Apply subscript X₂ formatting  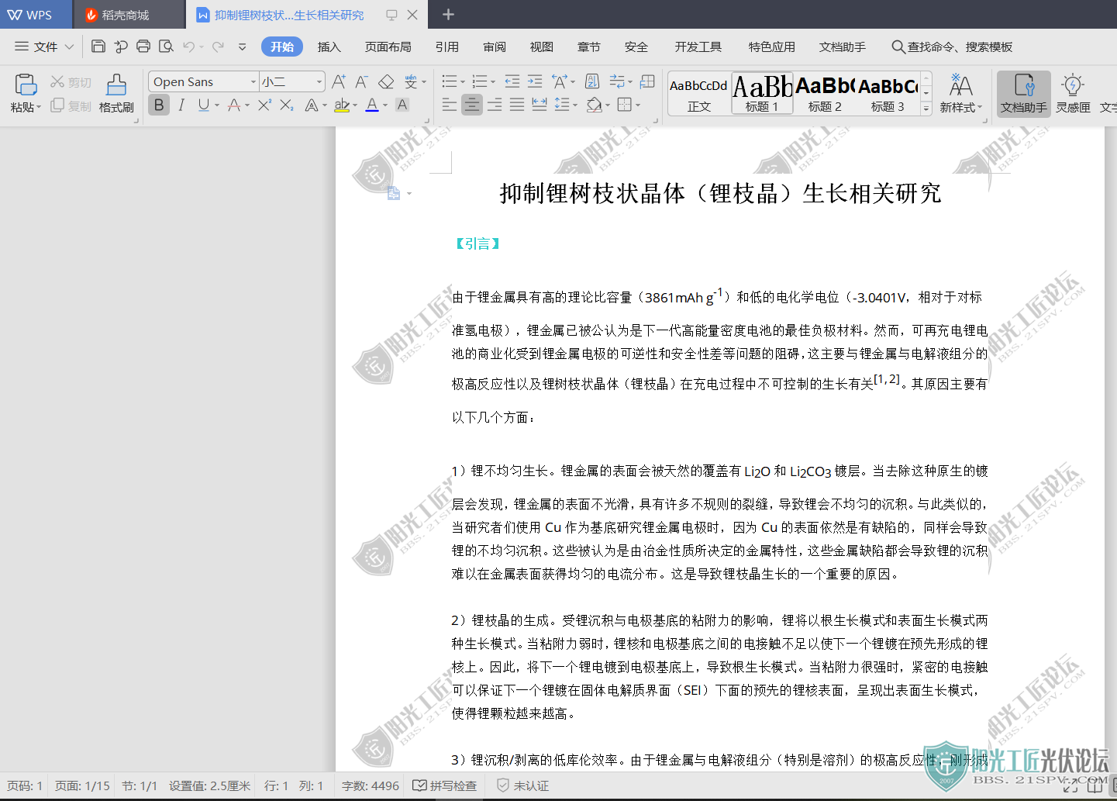[x=287, y=105]
